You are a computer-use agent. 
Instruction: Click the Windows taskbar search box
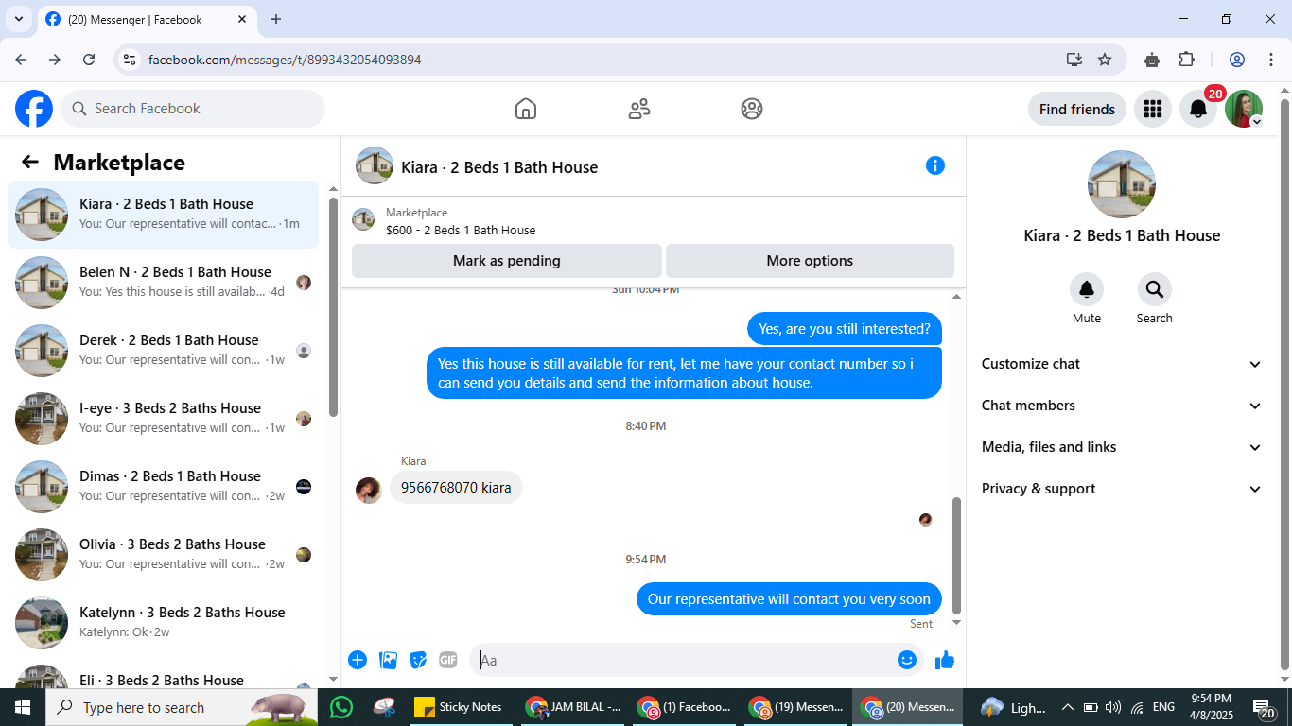tap(183, 707)
